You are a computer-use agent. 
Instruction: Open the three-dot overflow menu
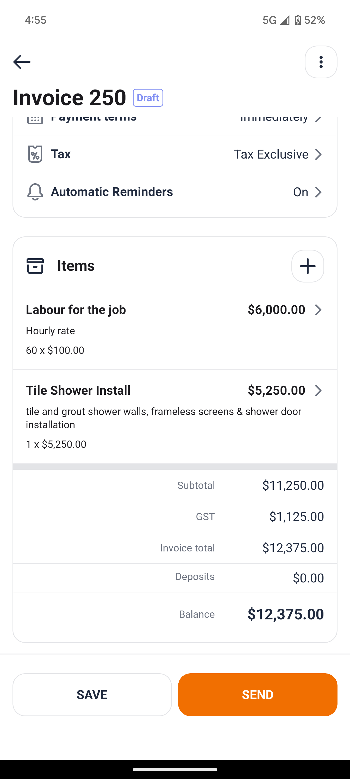pyautogui.click(x=321, y=62)
